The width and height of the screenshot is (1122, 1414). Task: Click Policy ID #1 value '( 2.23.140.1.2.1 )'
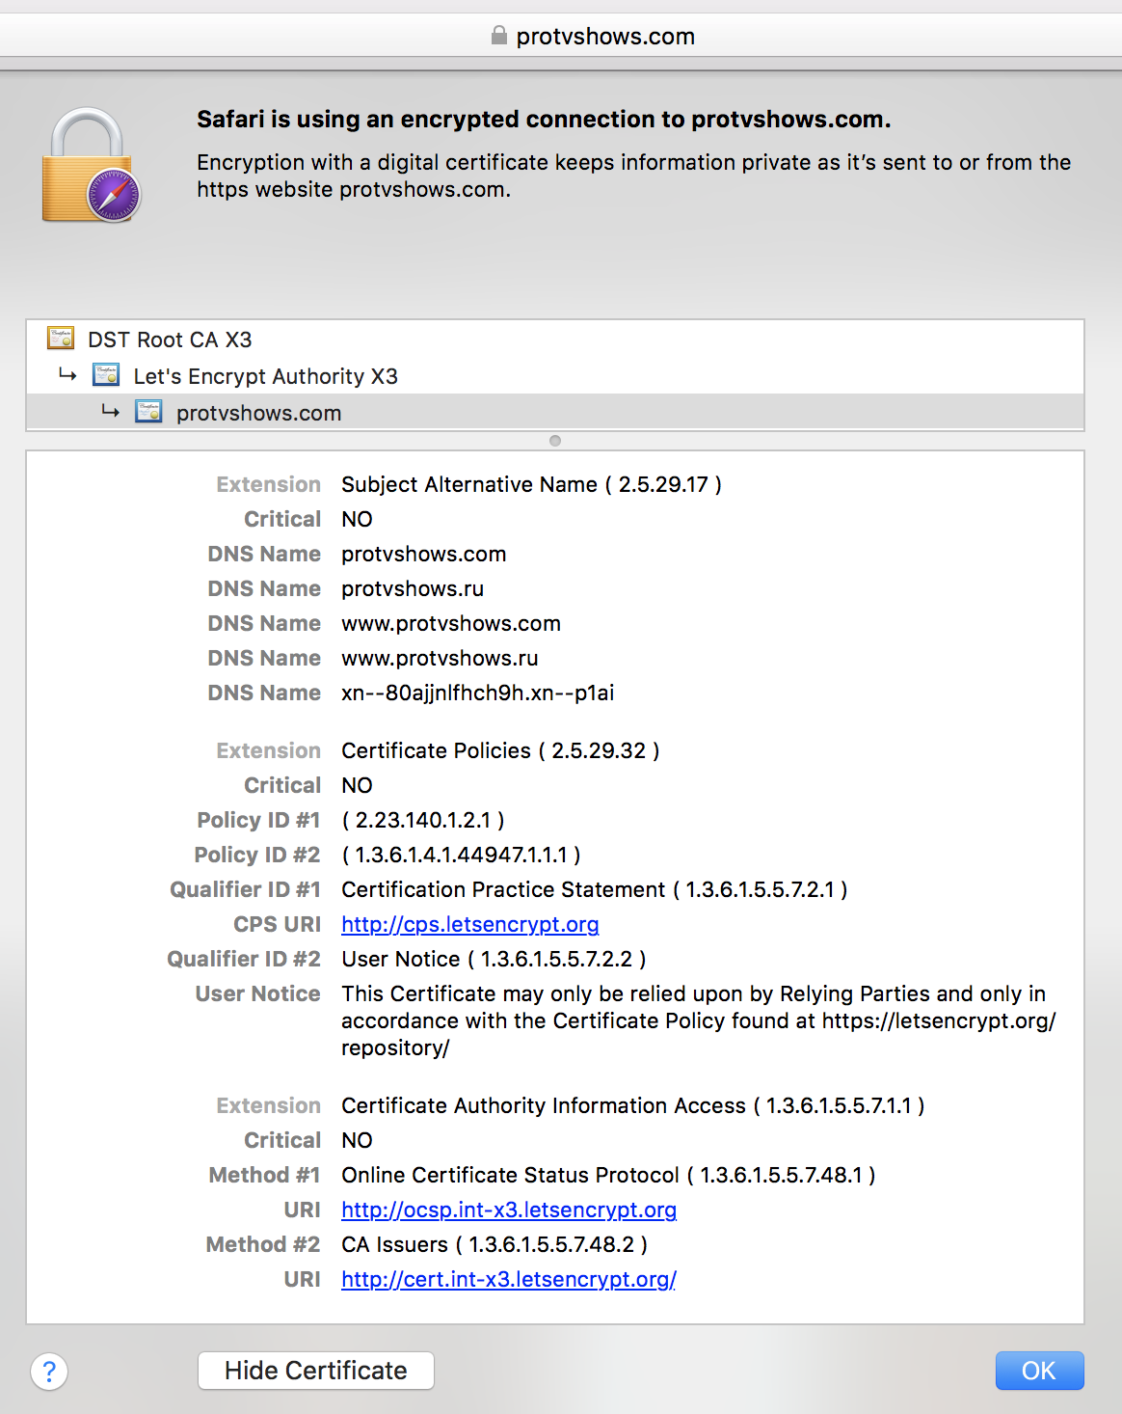423,820
